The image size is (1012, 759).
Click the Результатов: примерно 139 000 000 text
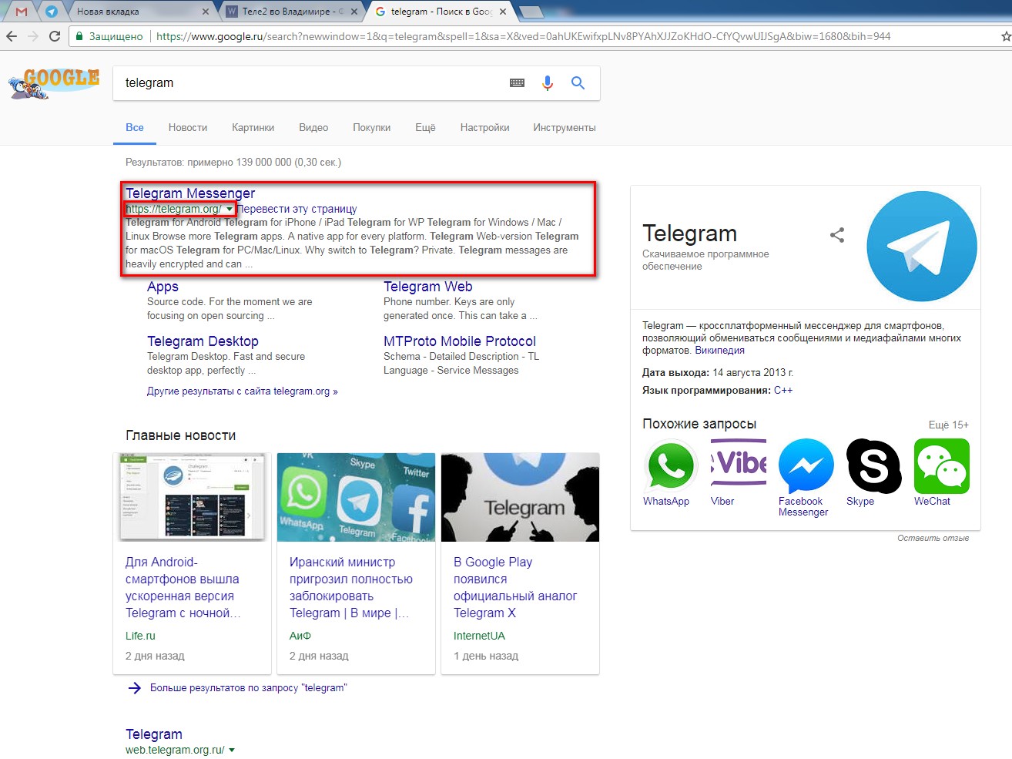tap(233, 163)
